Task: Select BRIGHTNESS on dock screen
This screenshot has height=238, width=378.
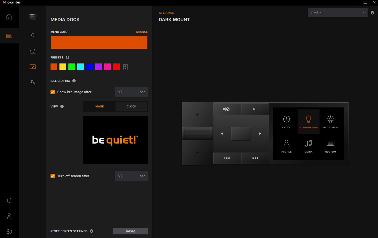Action: click(330, 122)
